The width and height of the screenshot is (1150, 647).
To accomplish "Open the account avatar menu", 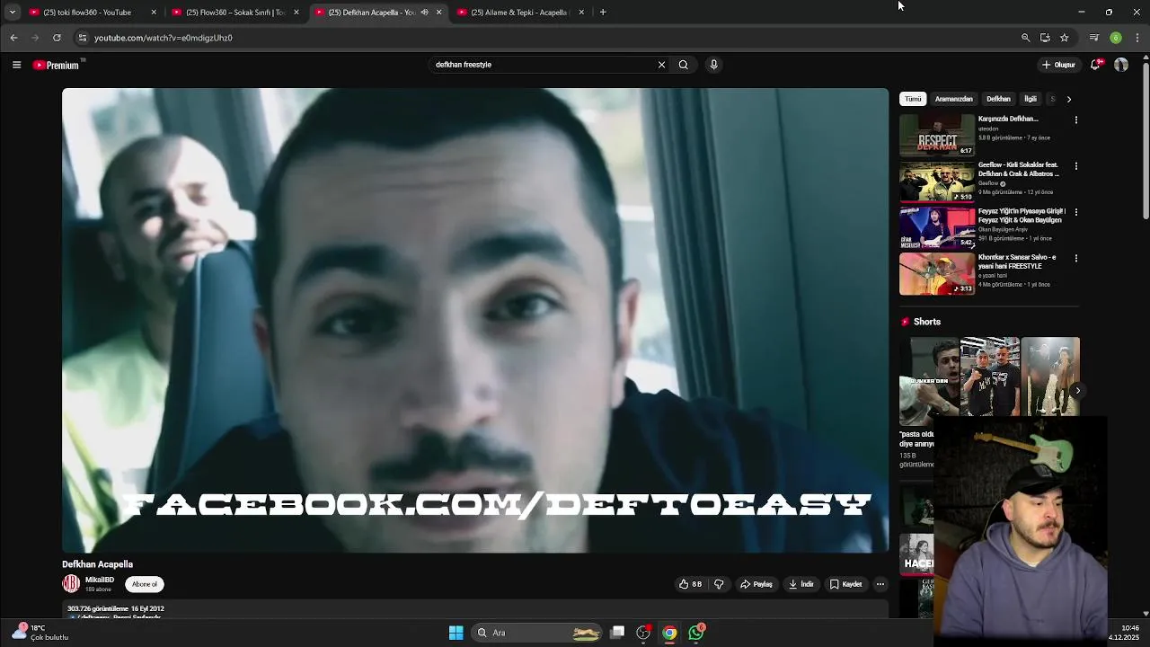I will pos(1121,65).
